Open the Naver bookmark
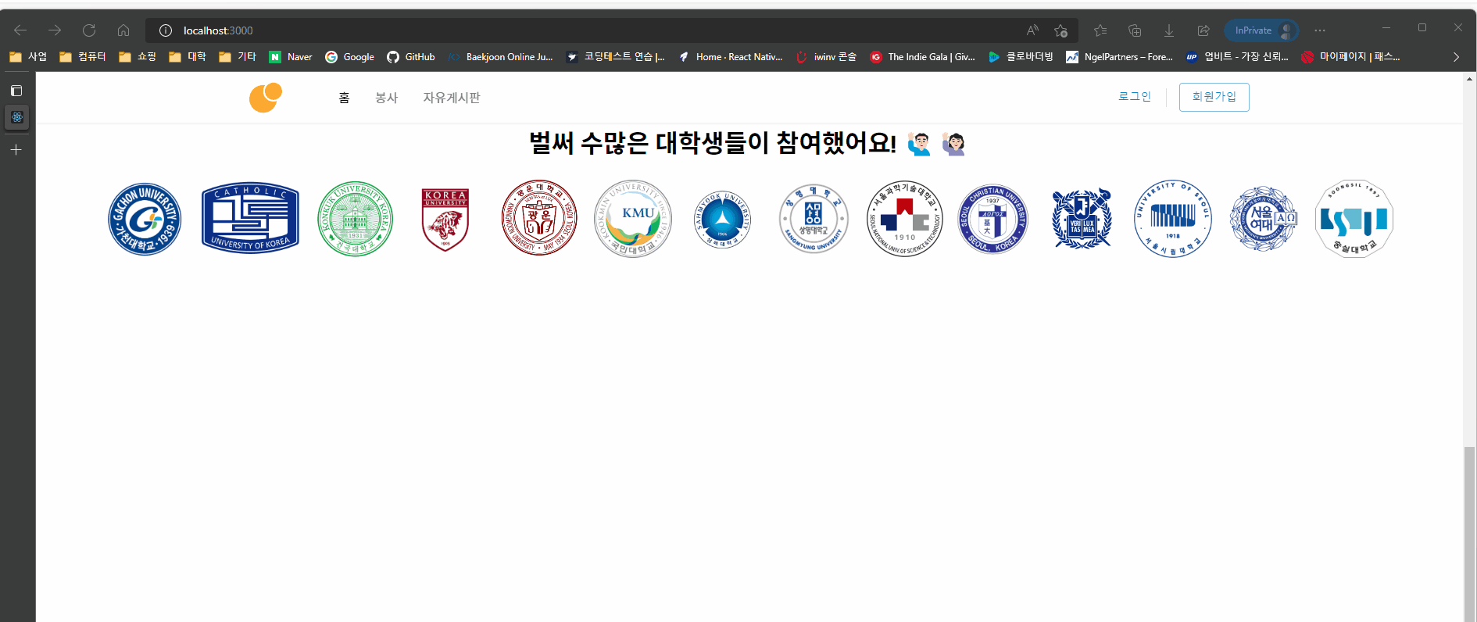The height and width of the screenshot is (622, 1477). [x=291, y=57]
